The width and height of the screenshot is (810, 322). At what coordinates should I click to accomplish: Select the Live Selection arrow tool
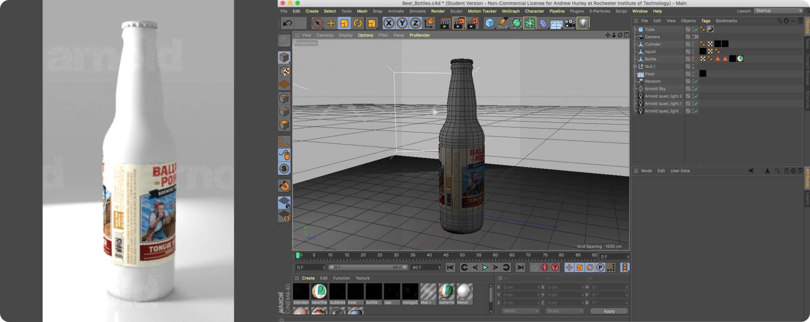[x=317, y=23]
